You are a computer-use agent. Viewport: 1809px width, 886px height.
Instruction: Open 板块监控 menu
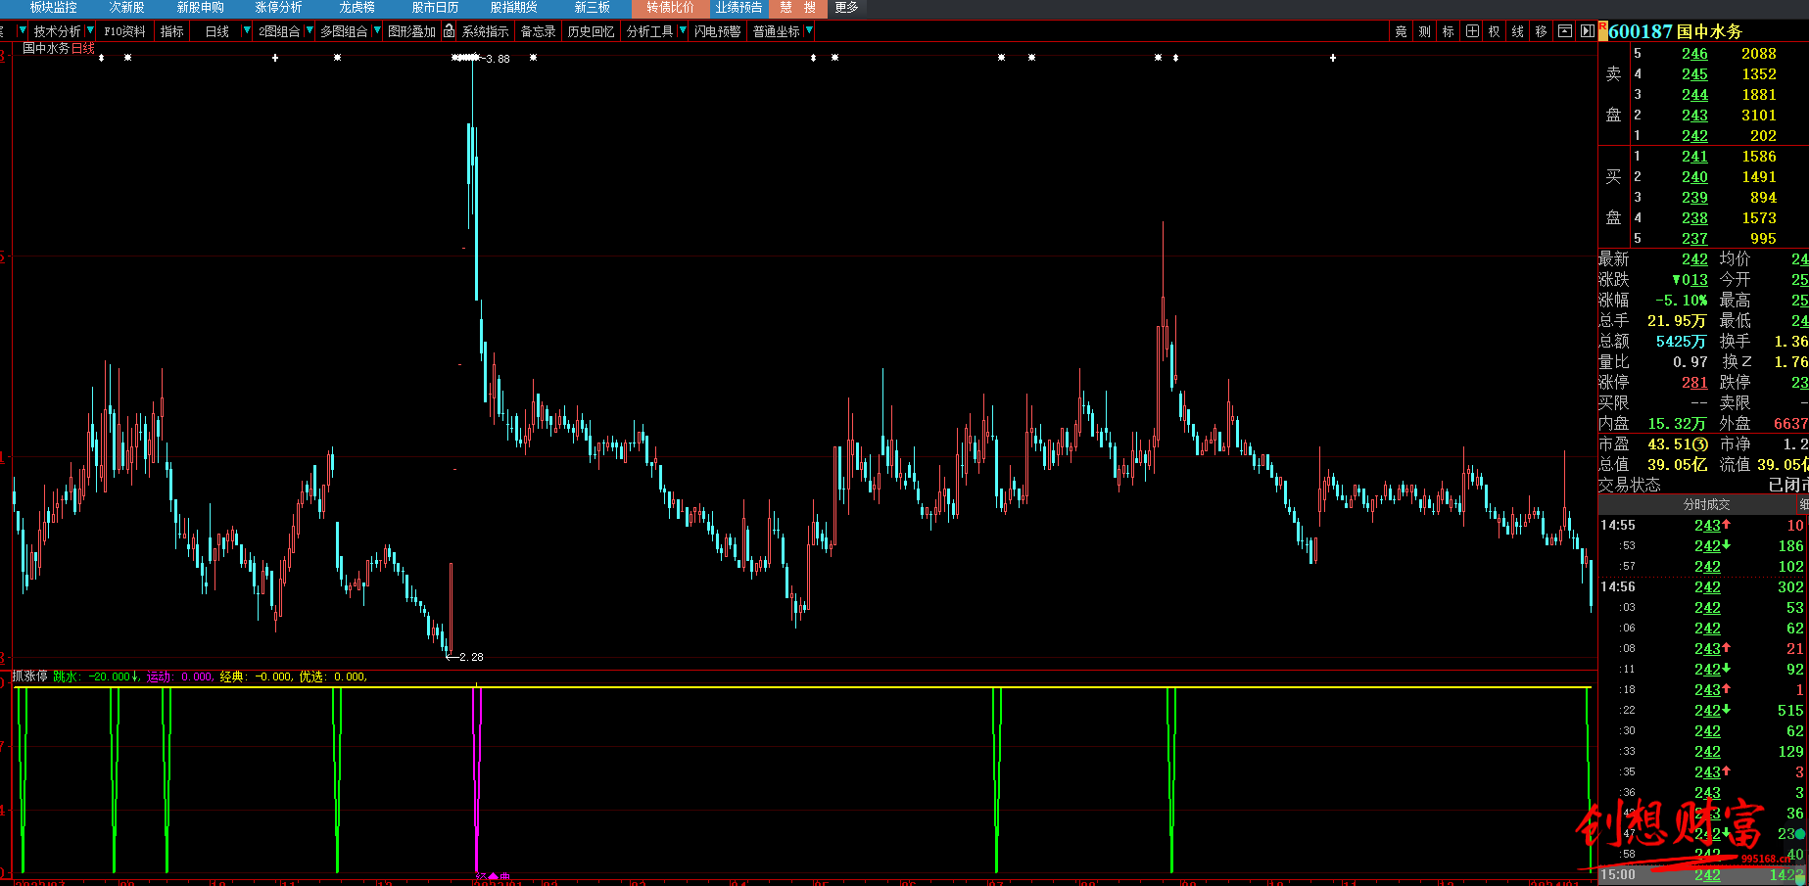[53, 8]
